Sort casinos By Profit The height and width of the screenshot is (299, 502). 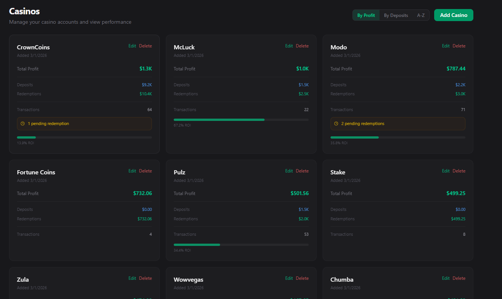click(366, 15)
